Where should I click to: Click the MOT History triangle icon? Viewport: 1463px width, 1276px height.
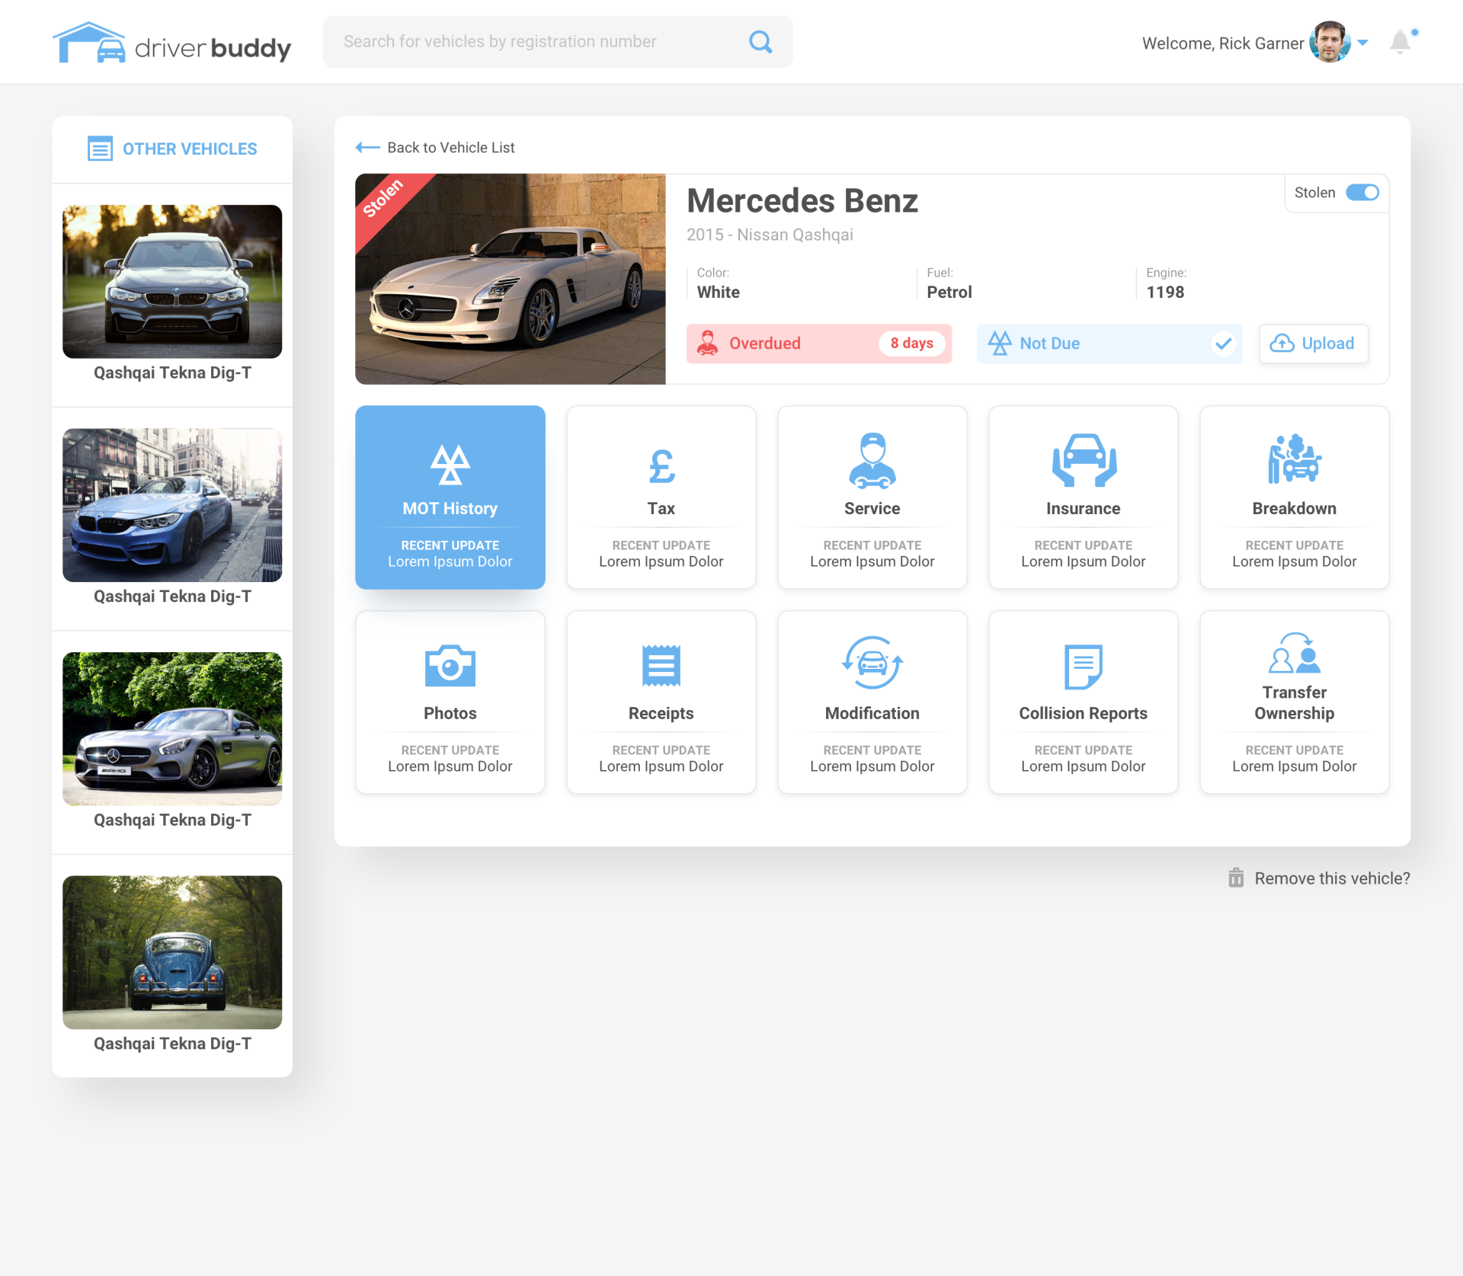pyautogui.click(x=450, y=465)
